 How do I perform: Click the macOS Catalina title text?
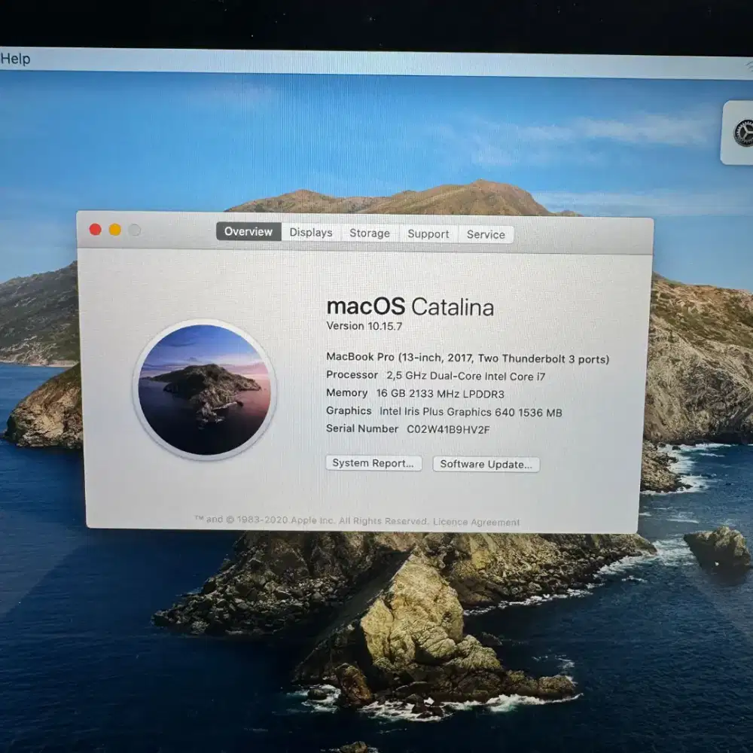tap(411, 306)
